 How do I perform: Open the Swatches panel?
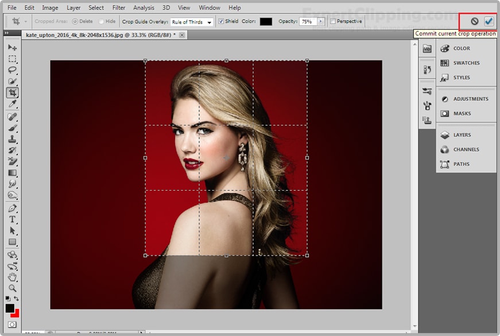tap(466, 63)
